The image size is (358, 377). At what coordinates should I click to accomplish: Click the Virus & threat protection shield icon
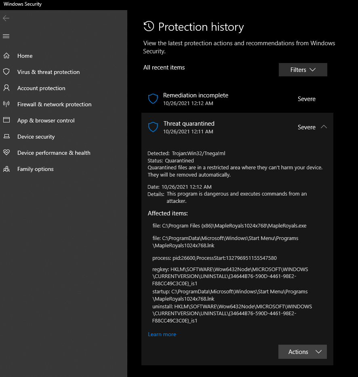click(x=6, y=72)
